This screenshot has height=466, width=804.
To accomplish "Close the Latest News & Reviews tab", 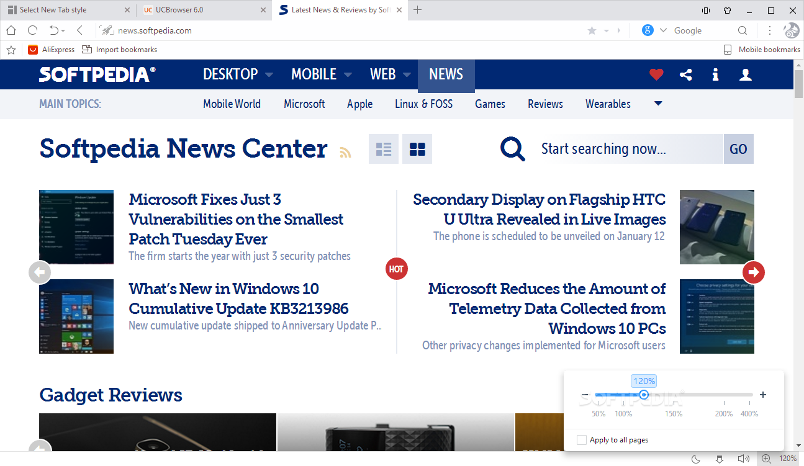I will coord(399,10).
